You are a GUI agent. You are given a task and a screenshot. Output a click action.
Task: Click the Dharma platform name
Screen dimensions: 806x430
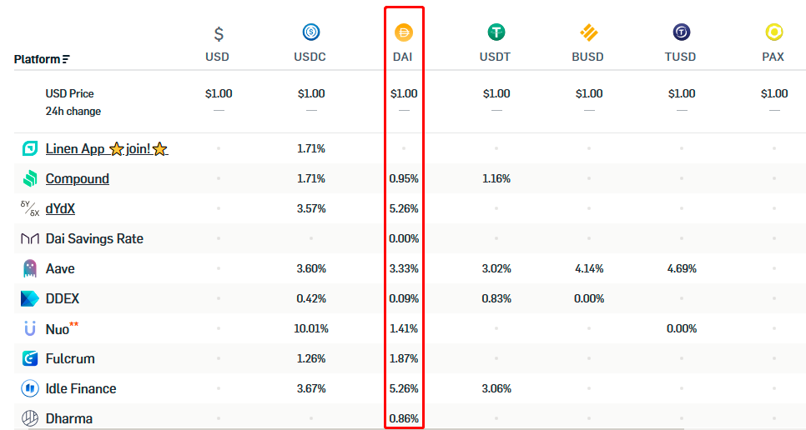click(x=69, y=418)
